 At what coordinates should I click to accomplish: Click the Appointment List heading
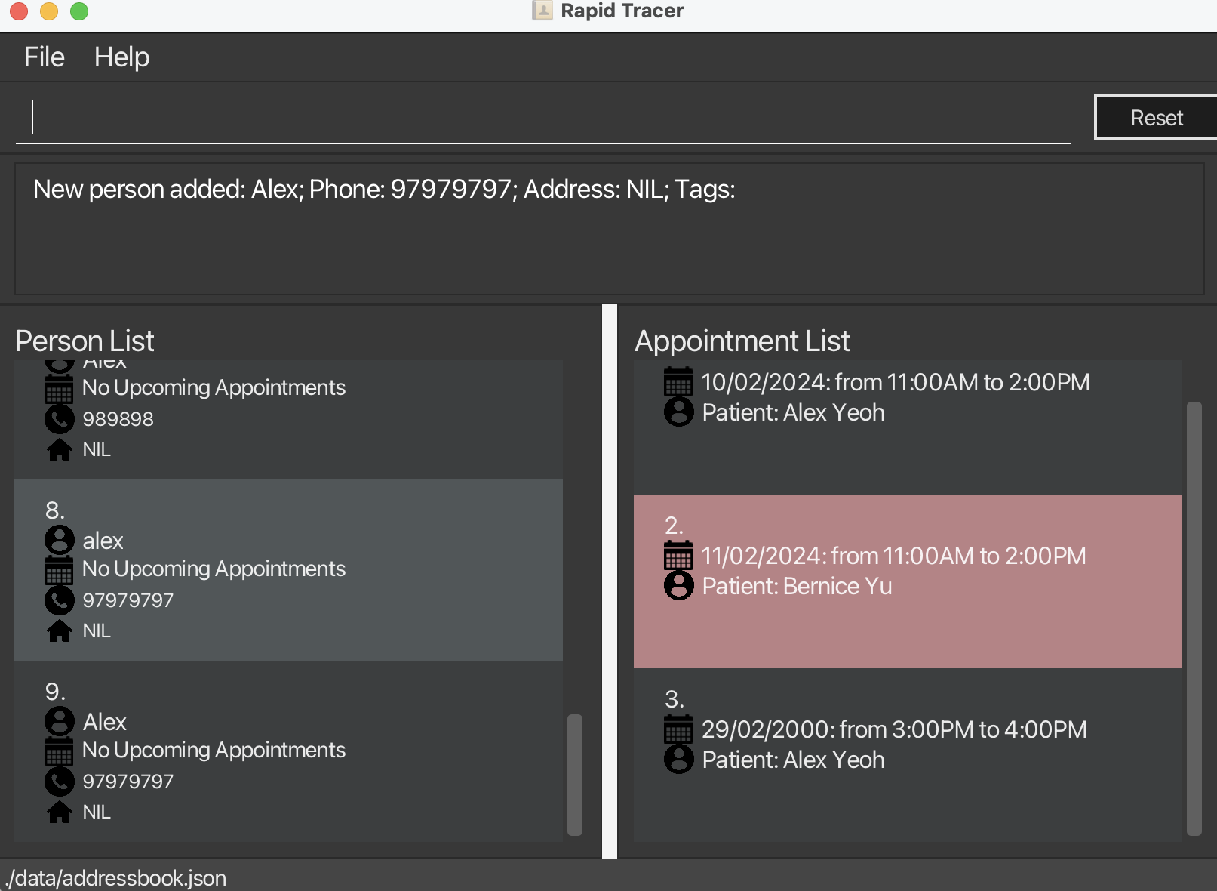click(742, 341)
